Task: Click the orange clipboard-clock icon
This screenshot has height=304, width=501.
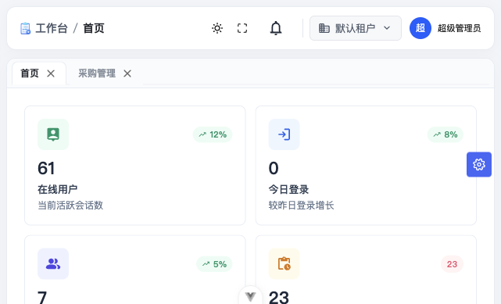Action: (284, 264)
